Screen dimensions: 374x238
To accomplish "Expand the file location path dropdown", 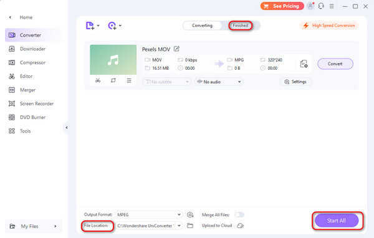I will 179,226.
